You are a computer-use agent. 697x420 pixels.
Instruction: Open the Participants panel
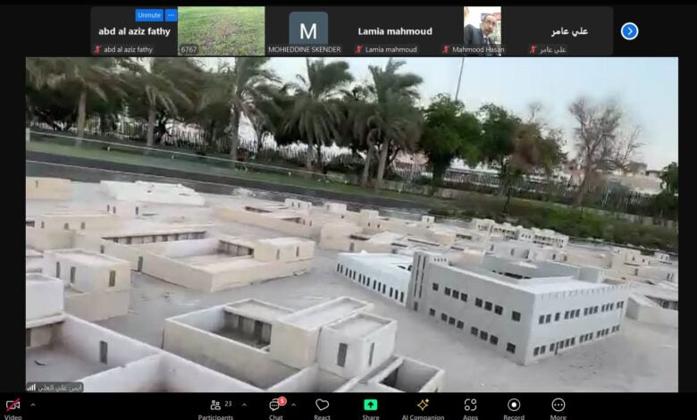tap(215, 406)
